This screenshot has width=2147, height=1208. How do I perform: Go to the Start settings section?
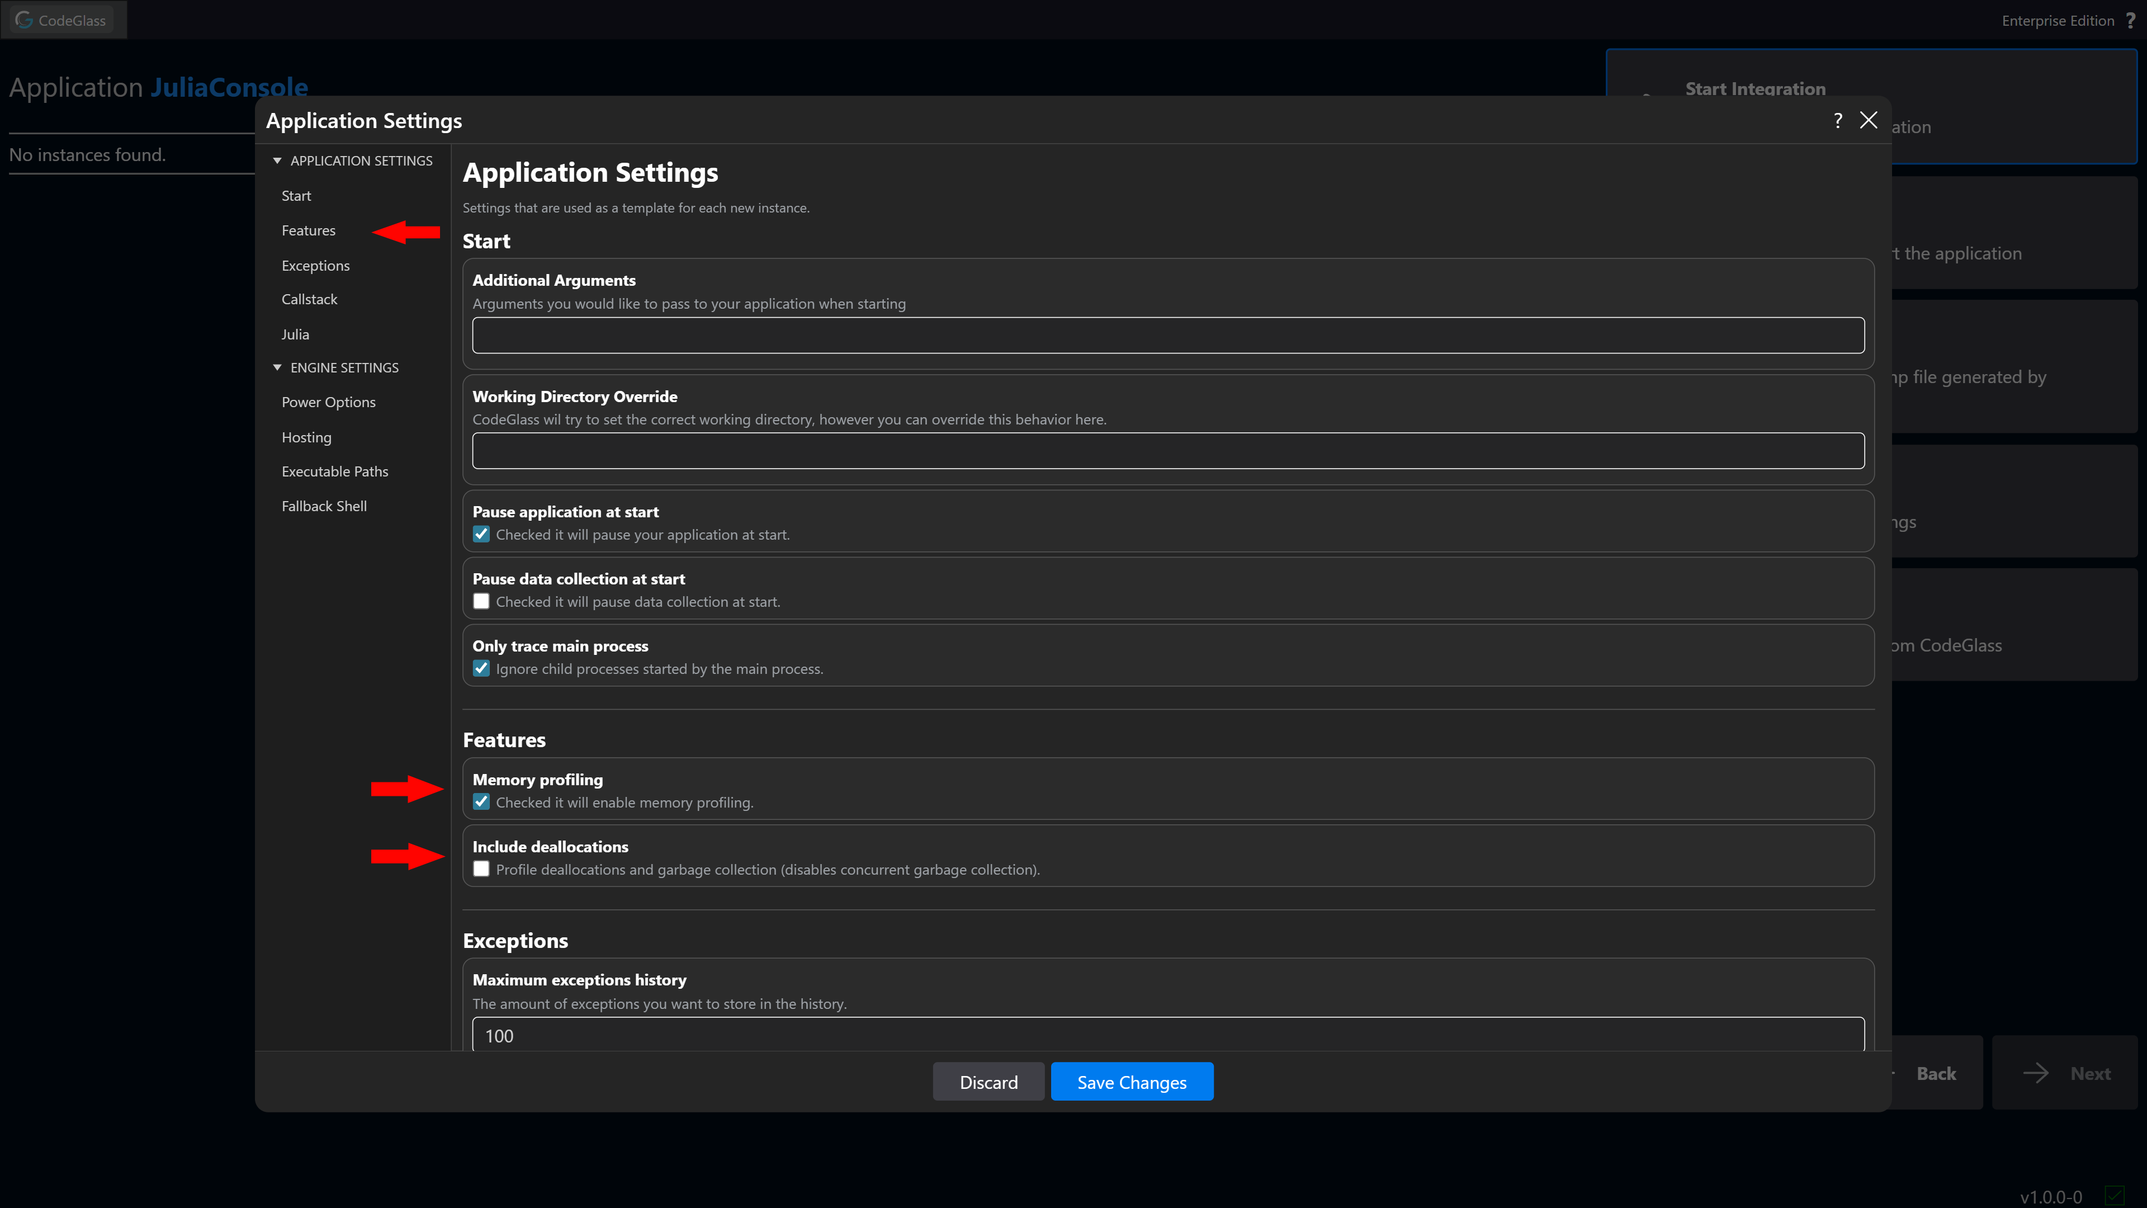pos(296,196)
